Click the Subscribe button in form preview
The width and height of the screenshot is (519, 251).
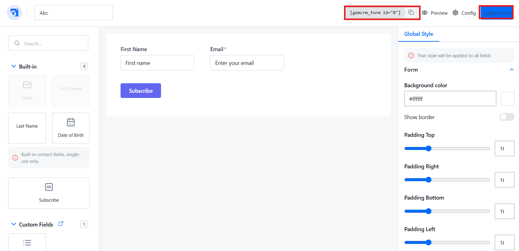[x=141, y=91]
